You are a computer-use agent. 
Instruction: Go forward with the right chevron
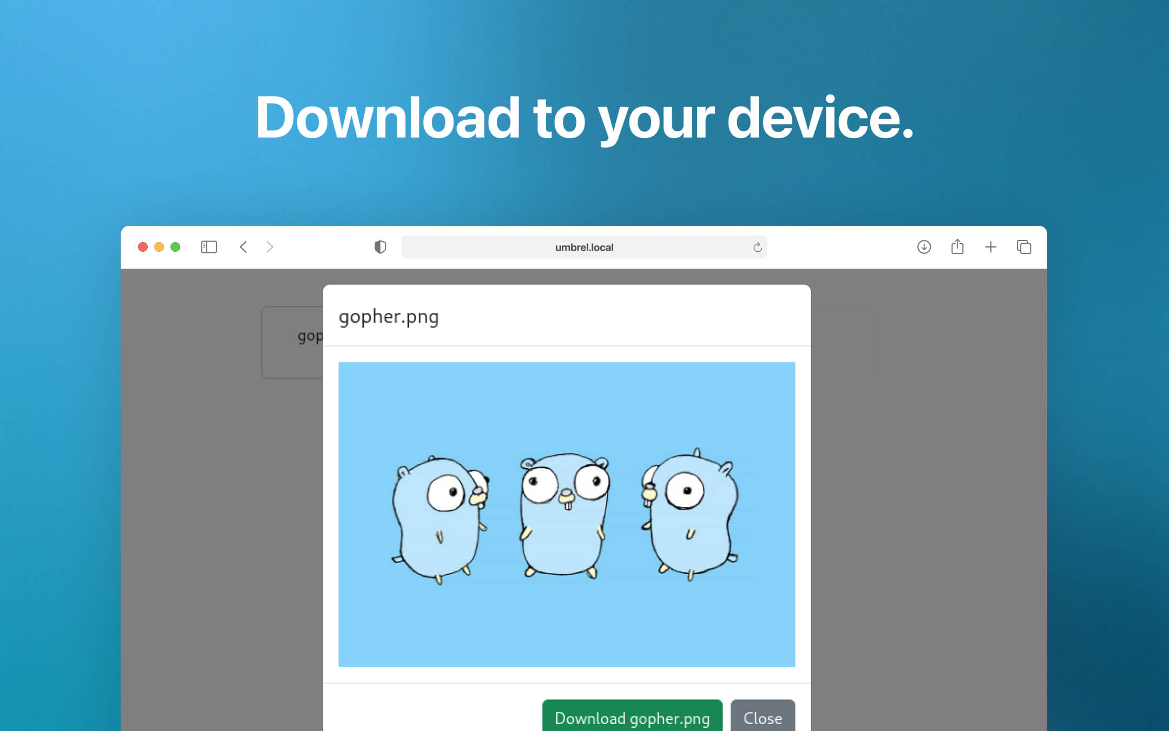(270, 247)
